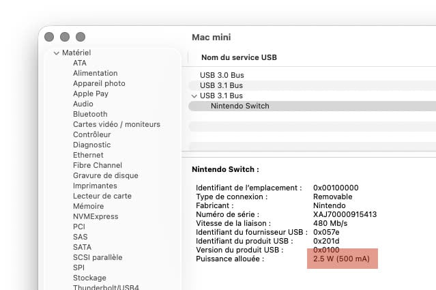This screenshot has width=436, height=290.
Task: Select Thunderbolt/USB4 in the sidebar
Action: click(106, 287)
